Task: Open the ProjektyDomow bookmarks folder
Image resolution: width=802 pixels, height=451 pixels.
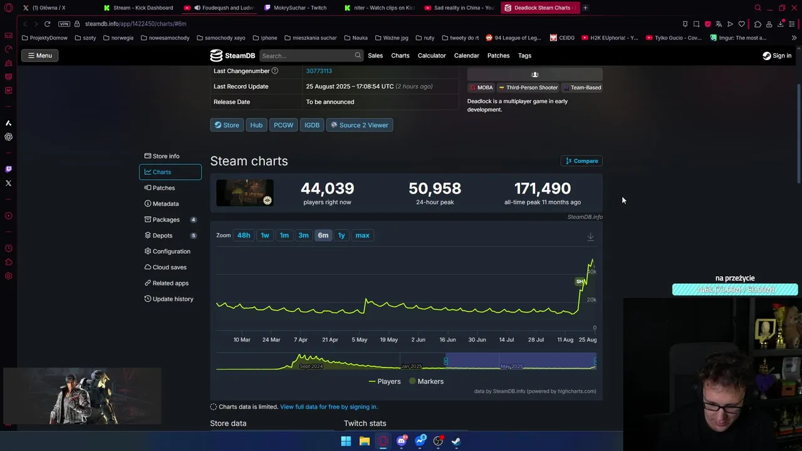Action: (x=44, y=38)
